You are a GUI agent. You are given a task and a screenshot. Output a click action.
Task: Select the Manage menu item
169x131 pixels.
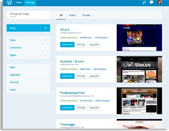point(30,2)
